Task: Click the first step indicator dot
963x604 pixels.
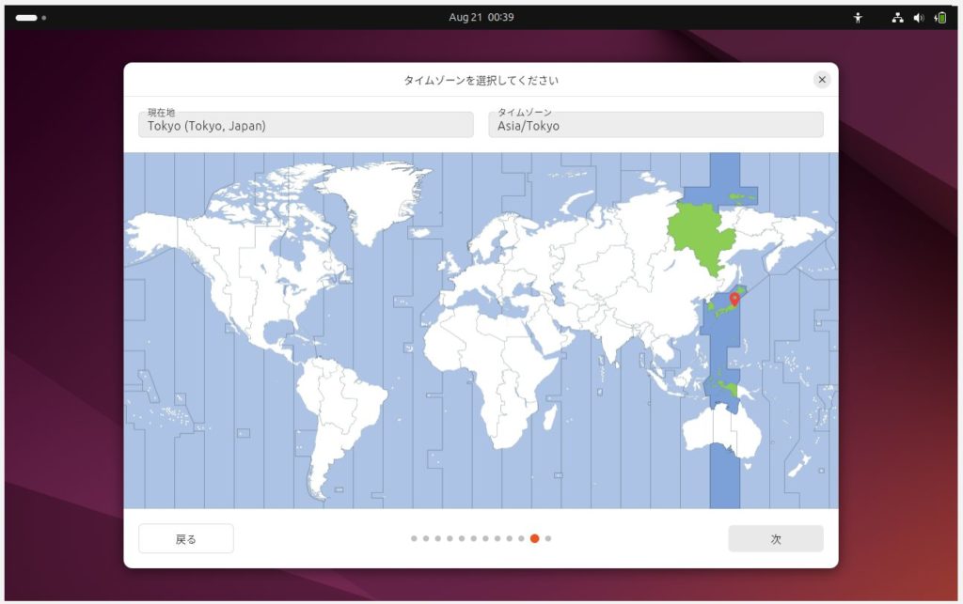Action: coord(414,538)
